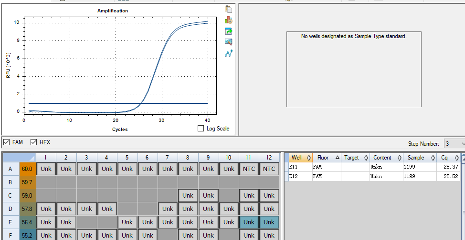Image resolution: width=465 pixels, height=240 pixels.
Task: Select plate column 1 header
Action: coord(46,158)
